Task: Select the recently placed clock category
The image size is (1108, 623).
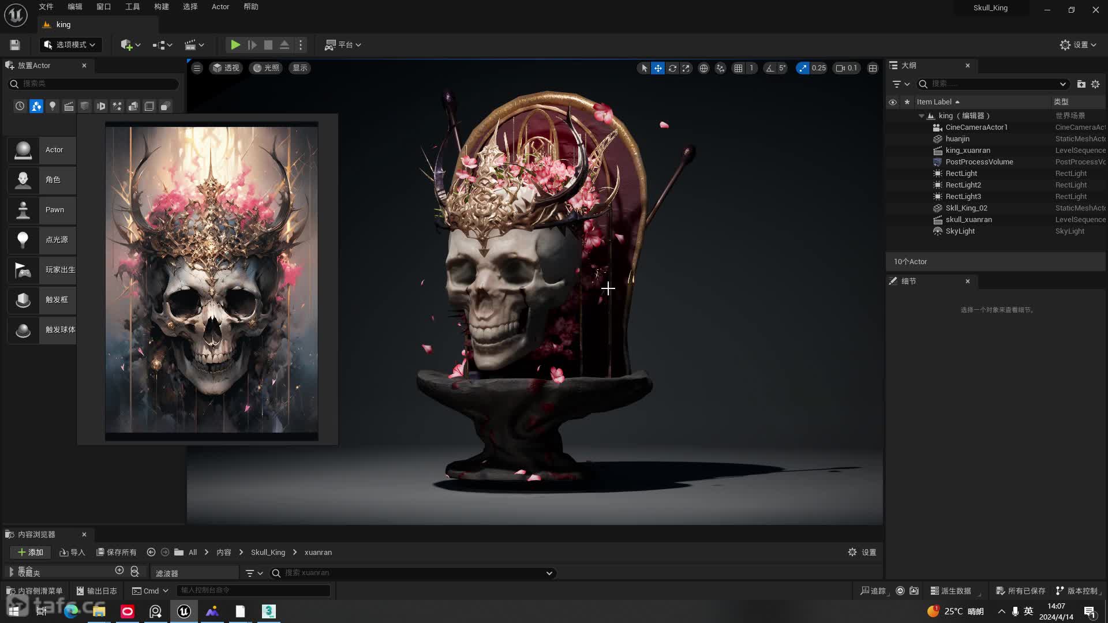Action: click(x=20, y=106)
